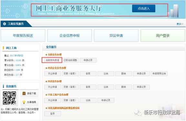Click the 河北流通领域商品质量监督系统 heading
Viewport: 186px width, 121px height.
point(64,108)
